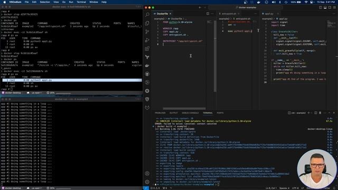Select the Dockerfile editor tab
The width and height of the screenshot is (338, 190).
(x=162, y=14)
